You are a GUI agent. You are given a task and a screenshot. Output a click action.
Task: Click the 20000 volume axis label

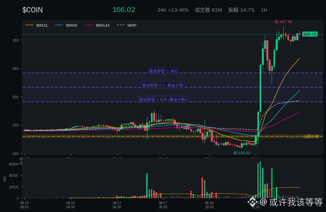coord(13,187)
